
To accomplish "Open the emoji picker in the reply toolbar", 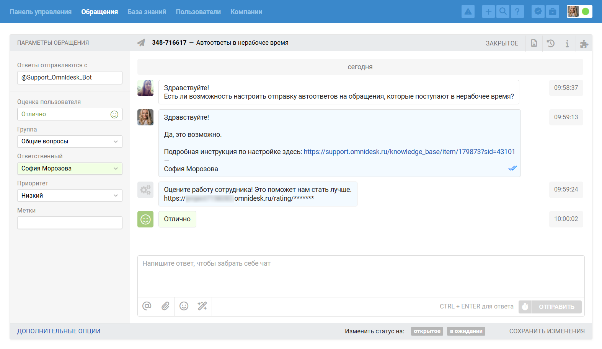I will click(x=184, y=306).
